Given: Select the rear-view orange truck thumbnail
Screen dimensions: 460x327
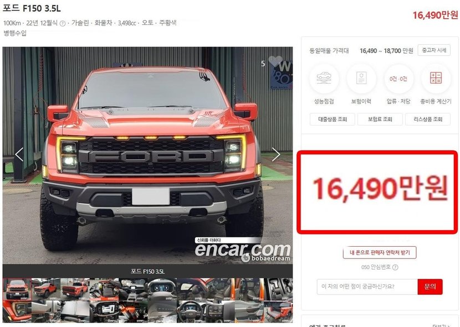Looking at the screenshot, I should (75, 289).
